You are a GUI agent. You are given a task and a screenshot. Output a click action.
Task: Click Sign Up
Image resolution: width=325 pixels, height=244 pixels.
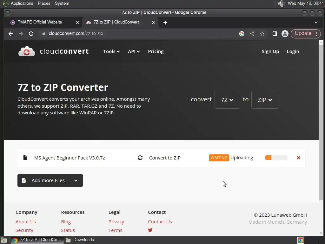click(x=270, y=51)
